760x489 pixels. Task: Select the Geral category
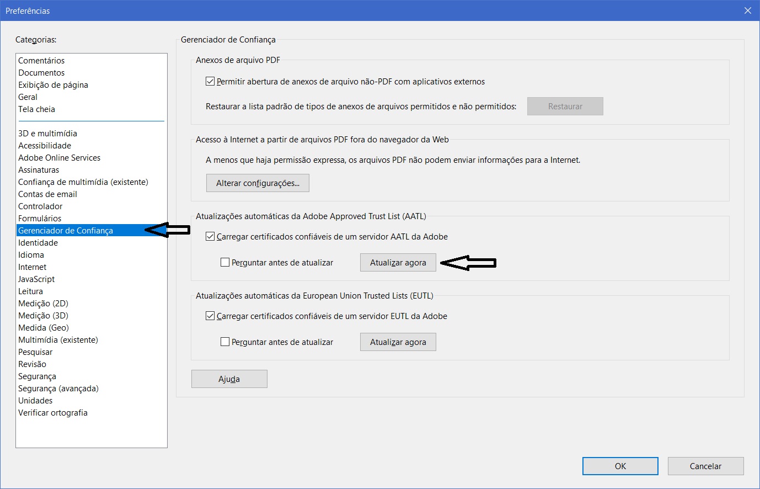click(28, 97)
